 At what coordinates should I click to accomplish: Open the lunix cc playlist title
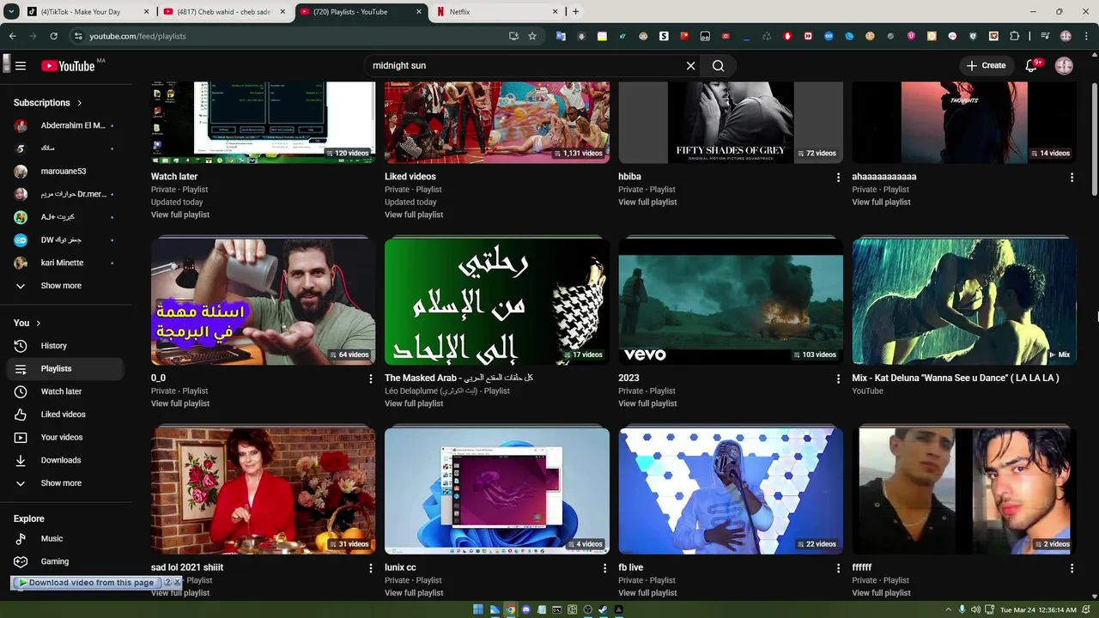point(400,568)
